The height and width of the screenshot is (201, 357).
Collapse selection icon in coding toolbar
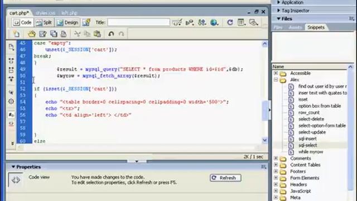click(x=11, y=70)
